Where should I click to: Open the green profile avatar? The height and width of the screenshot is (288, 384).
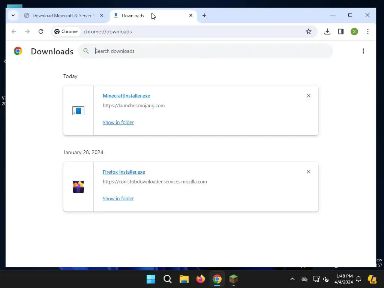[354, 31]
